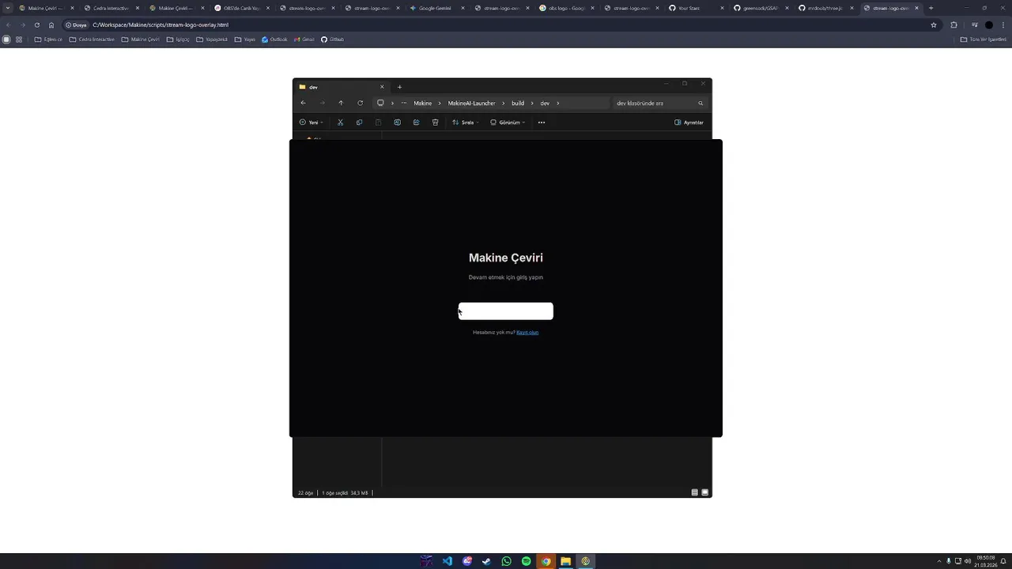
Task: Click the search magnifier in Explorer
Action: click(x=700, y=103)
